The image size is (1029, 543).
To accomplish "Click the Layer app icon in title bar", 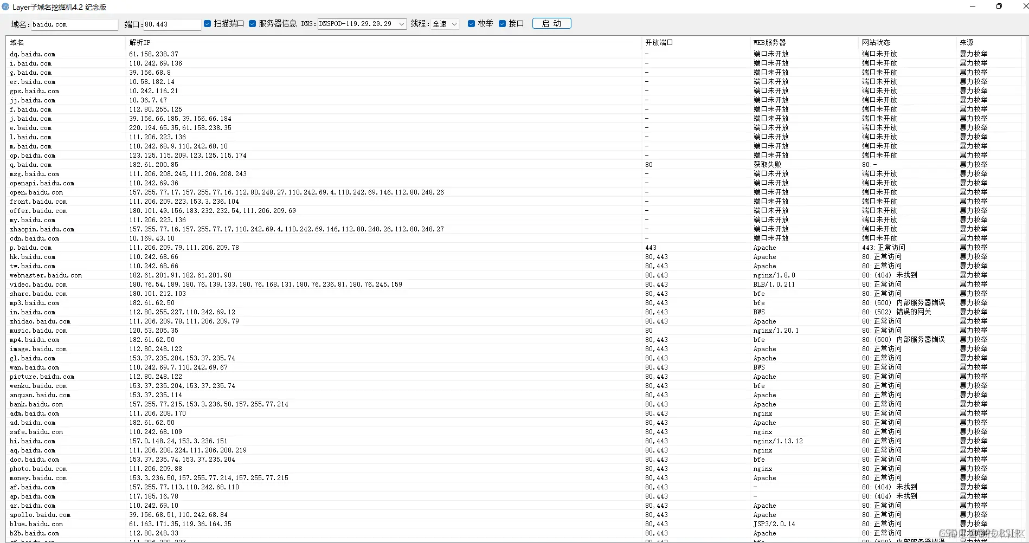I will pyautogui.click(x=5, y=7).
